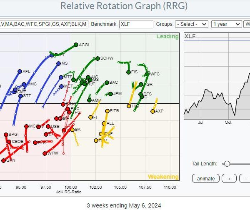Select the USB data point
The image size is (250, 210).
(48, 126)
